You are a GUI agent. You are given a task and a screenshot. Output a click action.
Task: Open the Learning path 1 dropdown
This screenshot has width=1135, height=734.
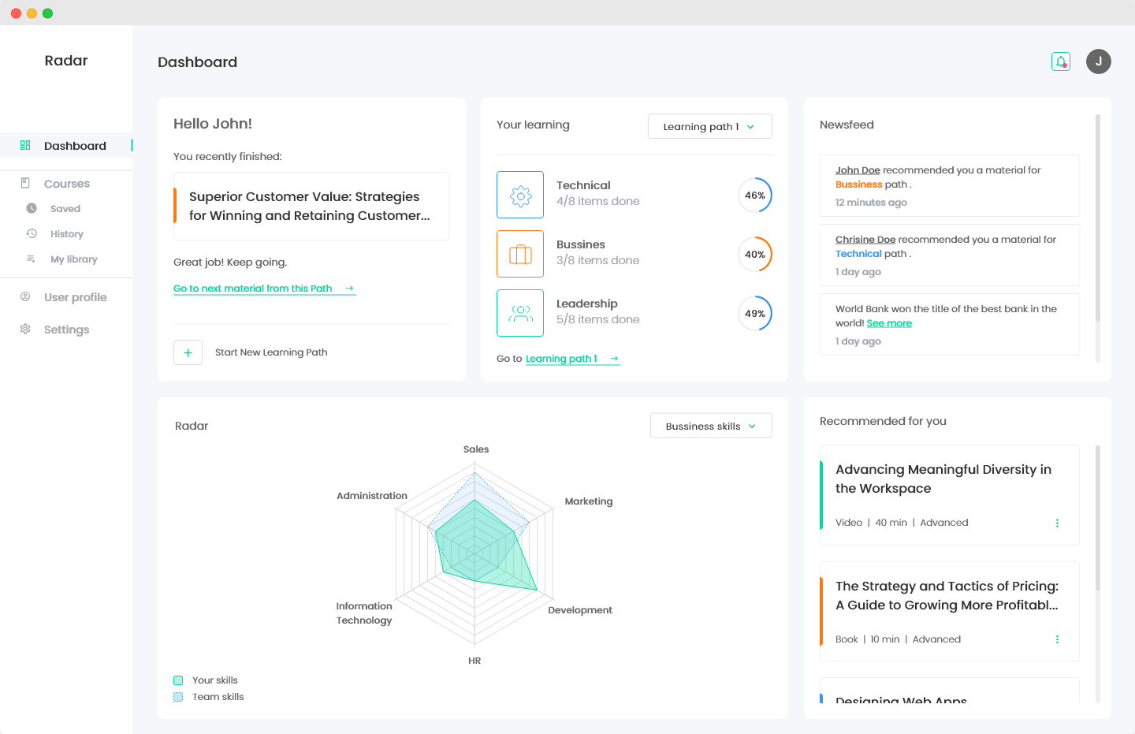click(x=709, y=126)
